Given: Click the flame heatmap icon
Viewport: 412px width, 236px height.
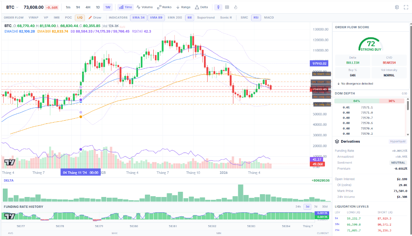Looking at the screenshot, I should (x=236, y=7).
